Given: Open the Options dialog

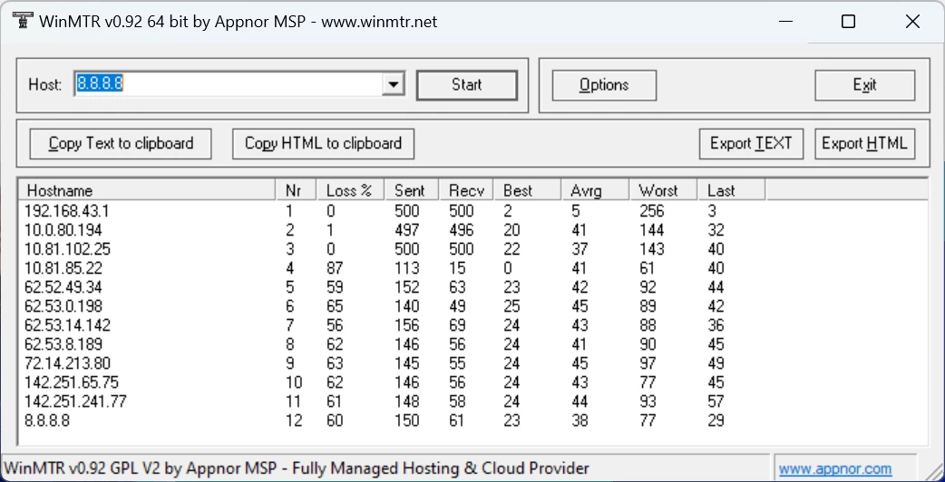Looking at the screenshot, I should tap(604, 85).
